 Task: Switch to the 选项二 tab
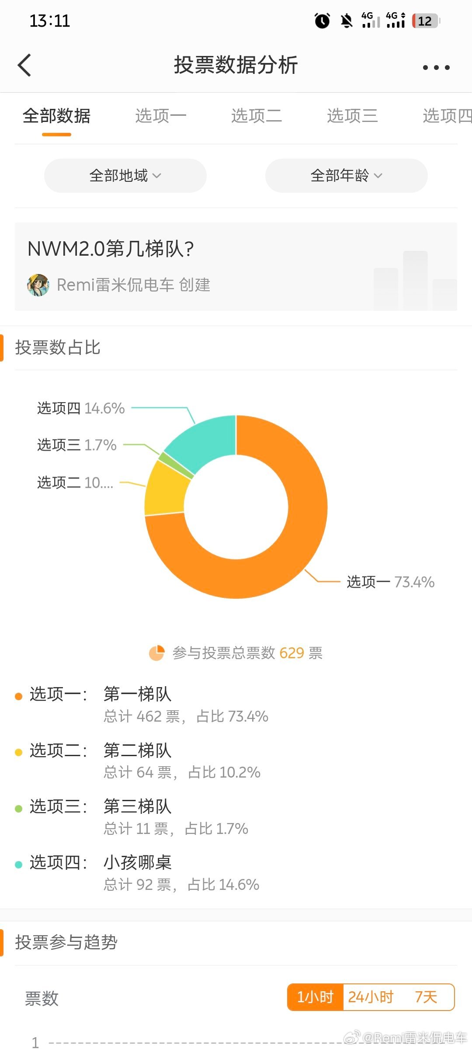tap(257, 116)
